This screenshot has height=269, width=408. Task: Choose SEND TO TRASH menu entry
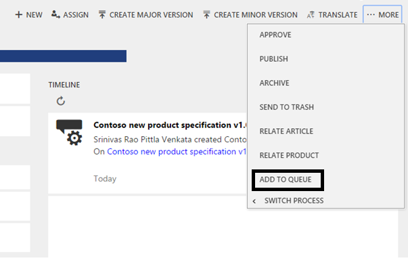coord(286,107)
